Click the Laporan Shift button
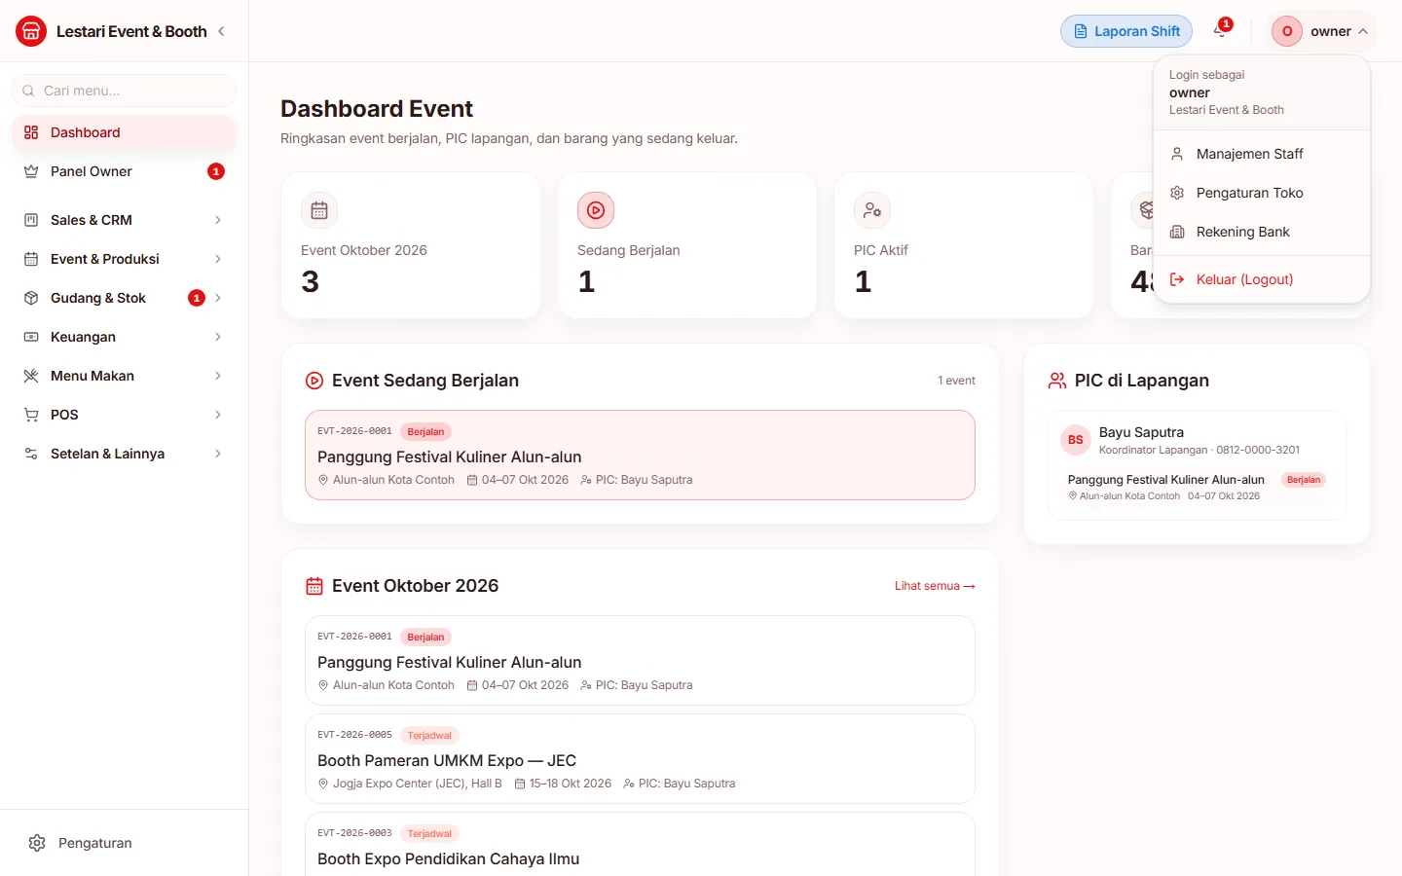The height and width of the screenshot is (876, 1402). [x=1126, y=31]
